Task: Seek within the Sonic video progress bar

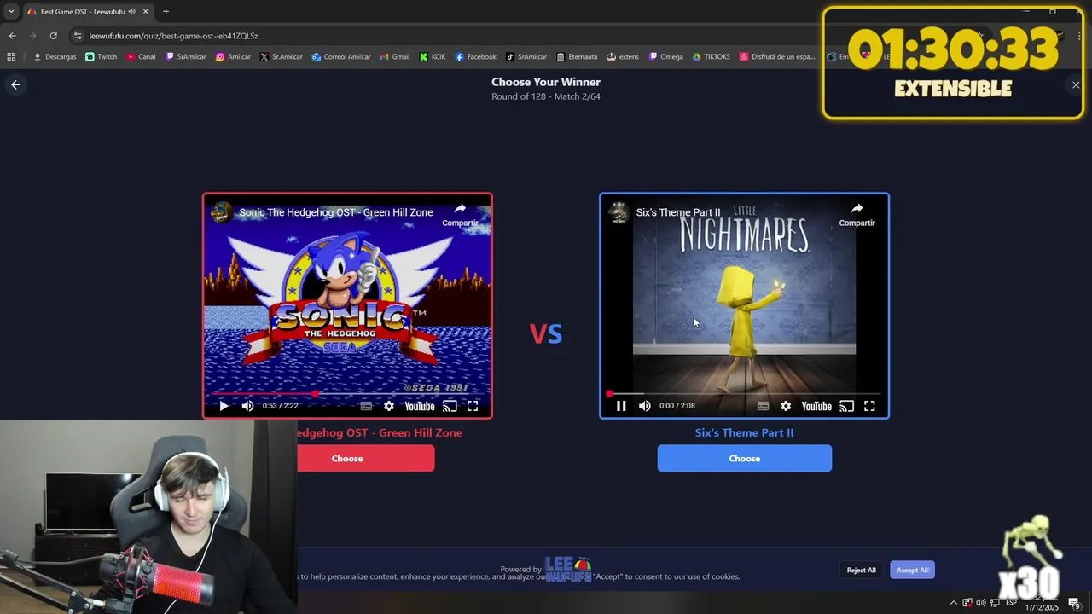Action: (x=348, y=394)
